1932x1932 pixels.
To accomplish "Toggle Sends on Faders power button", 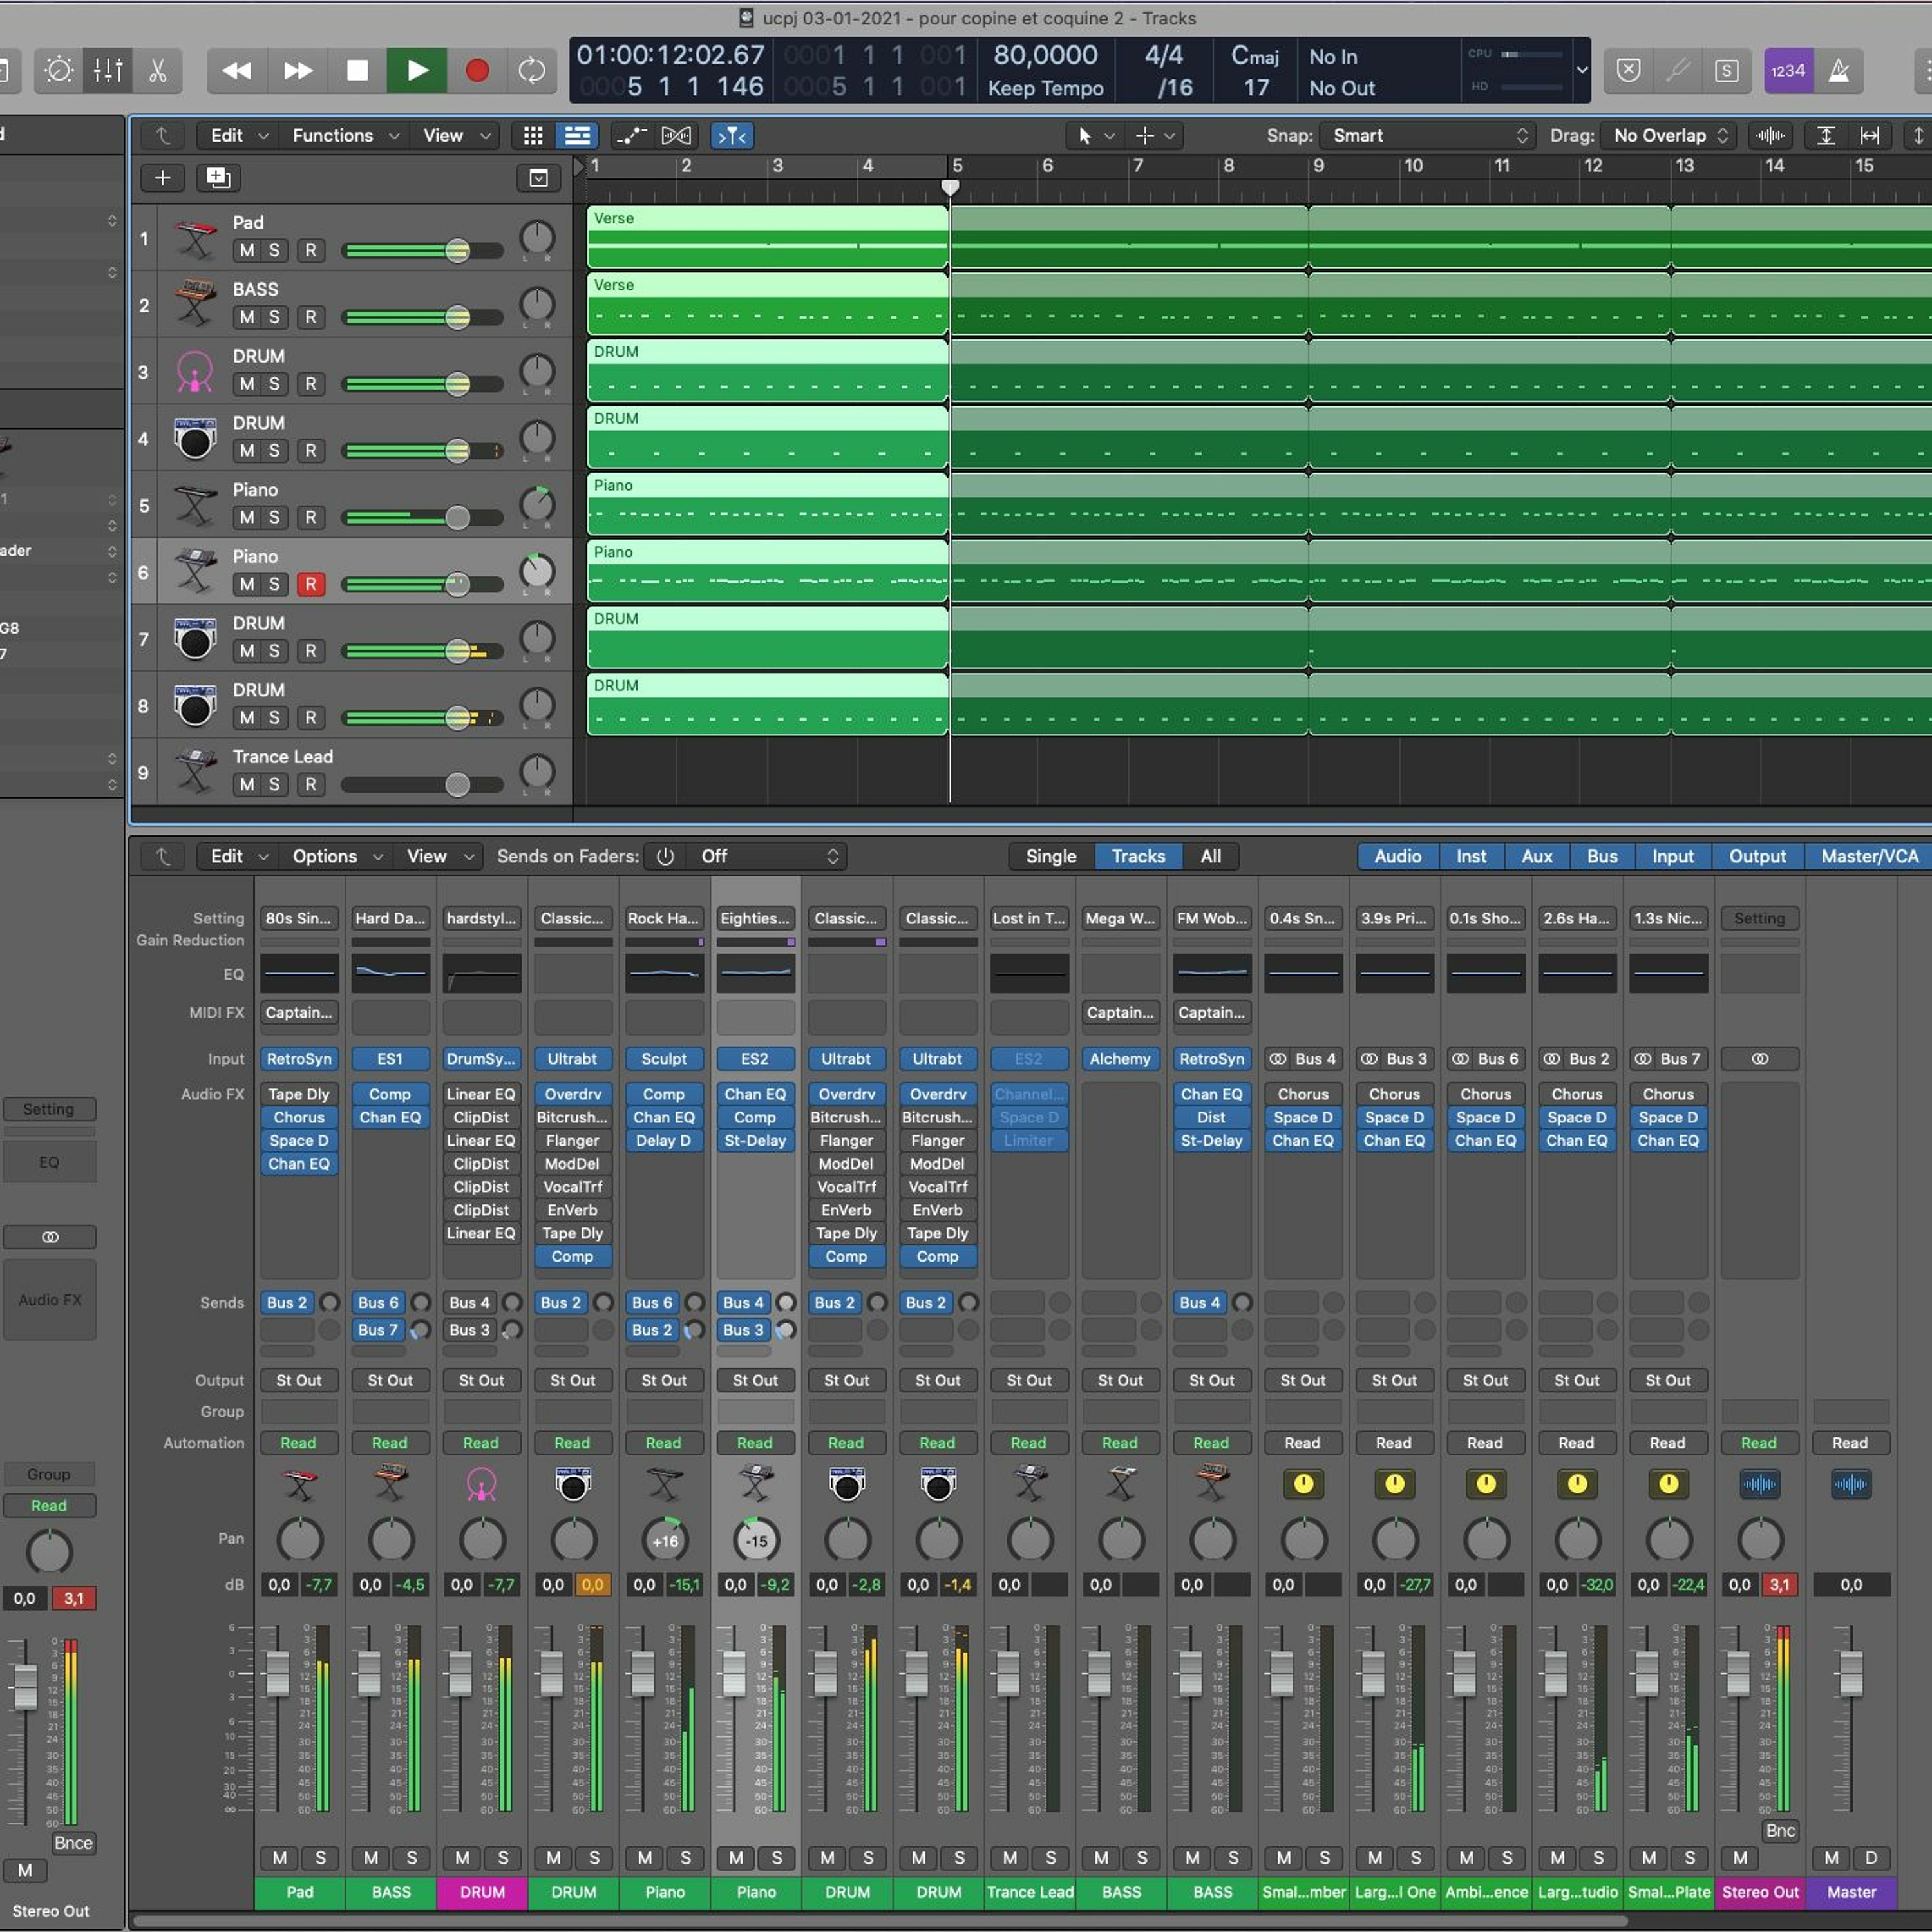I will (665, 856).
